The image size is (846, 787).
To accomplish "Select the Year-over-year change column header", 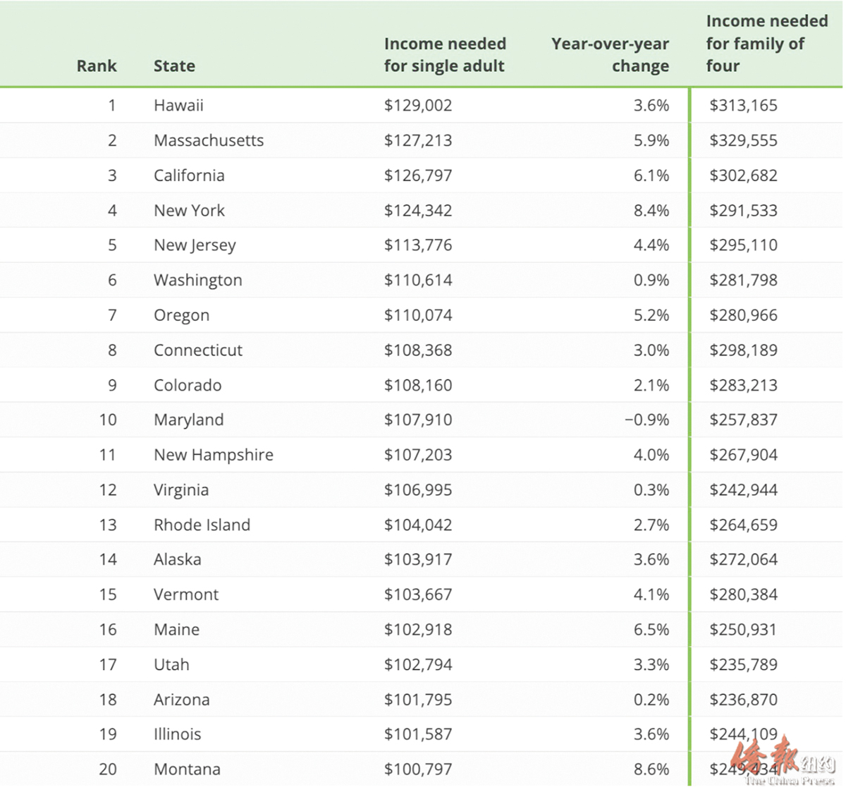I will coord(610,54).
